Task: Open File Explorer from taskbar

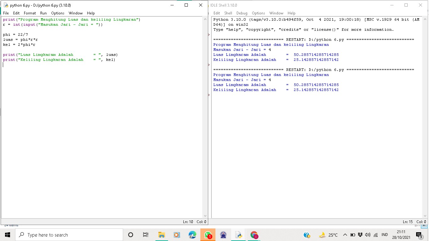Action: (161, 235)
